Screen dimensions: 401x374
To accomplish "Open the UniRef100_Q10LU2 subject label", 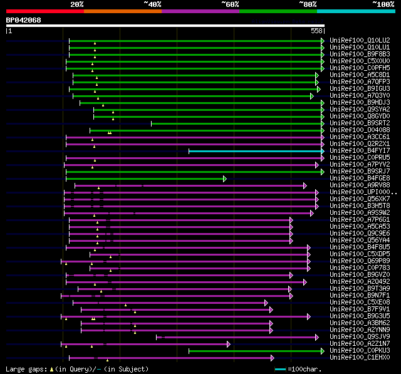I will pyautogui.click(x=360, y=40).
